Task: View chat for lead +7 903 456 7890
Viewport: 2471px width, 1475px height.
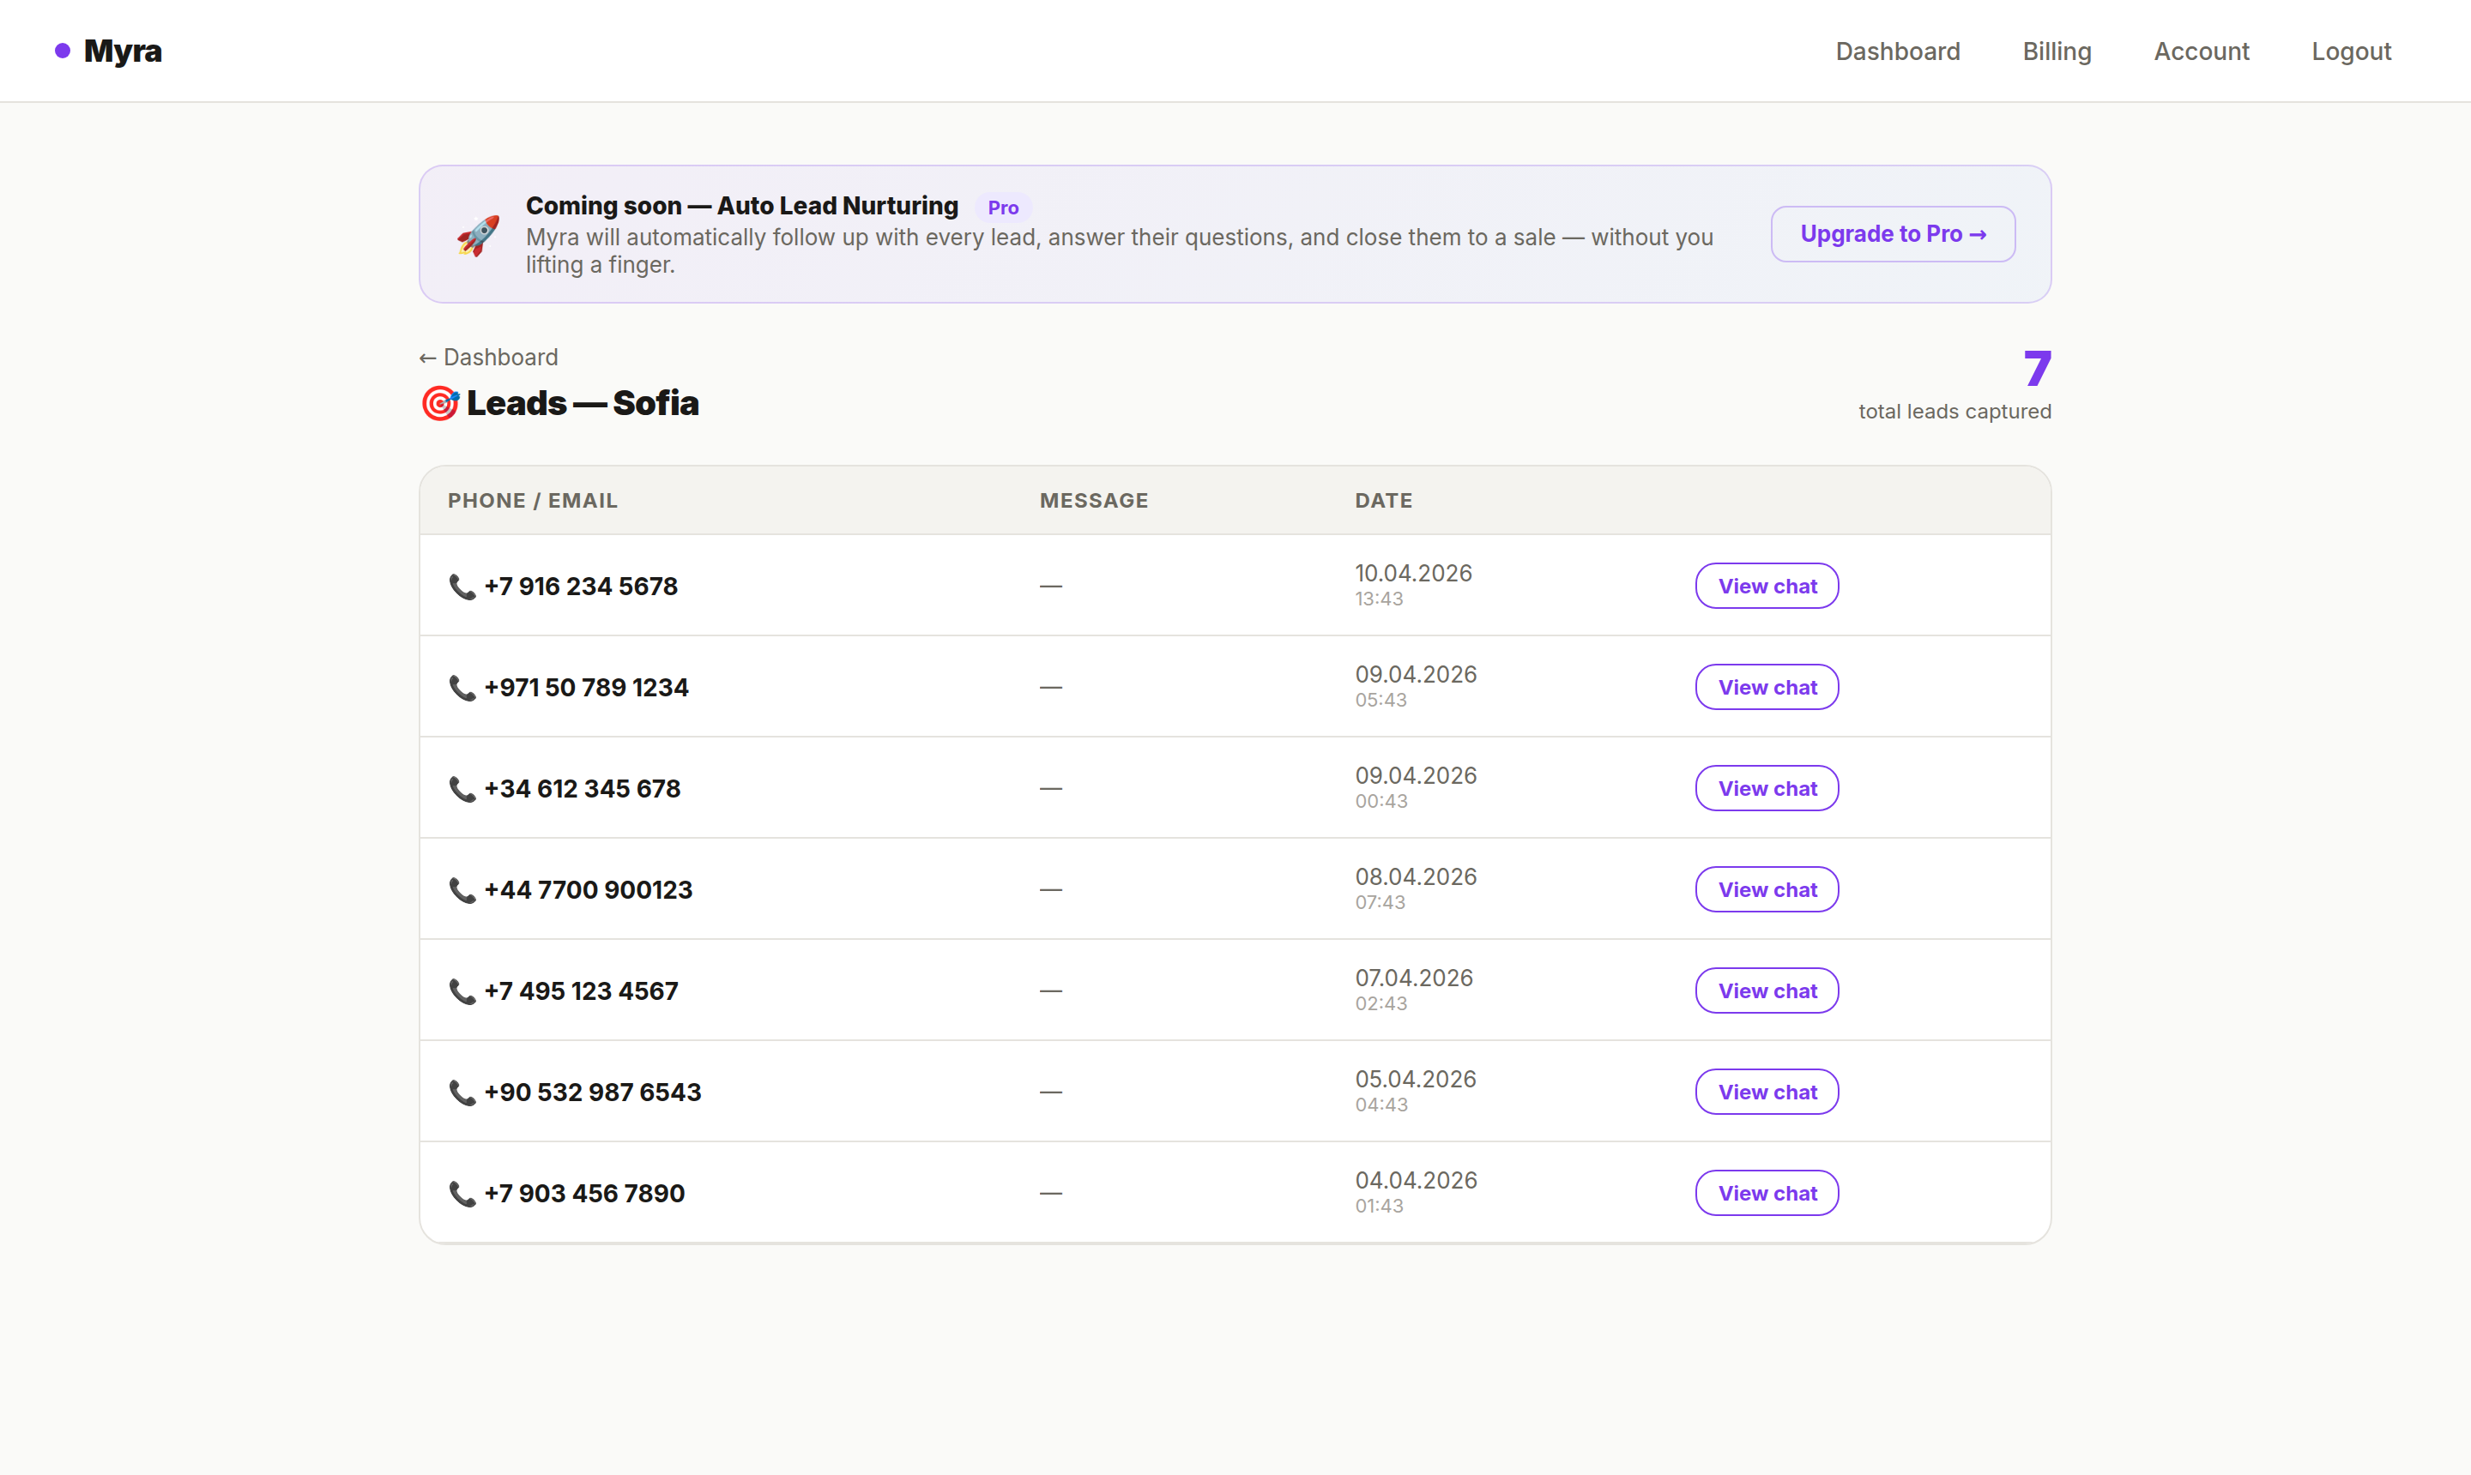Action: [1766, 1193]
